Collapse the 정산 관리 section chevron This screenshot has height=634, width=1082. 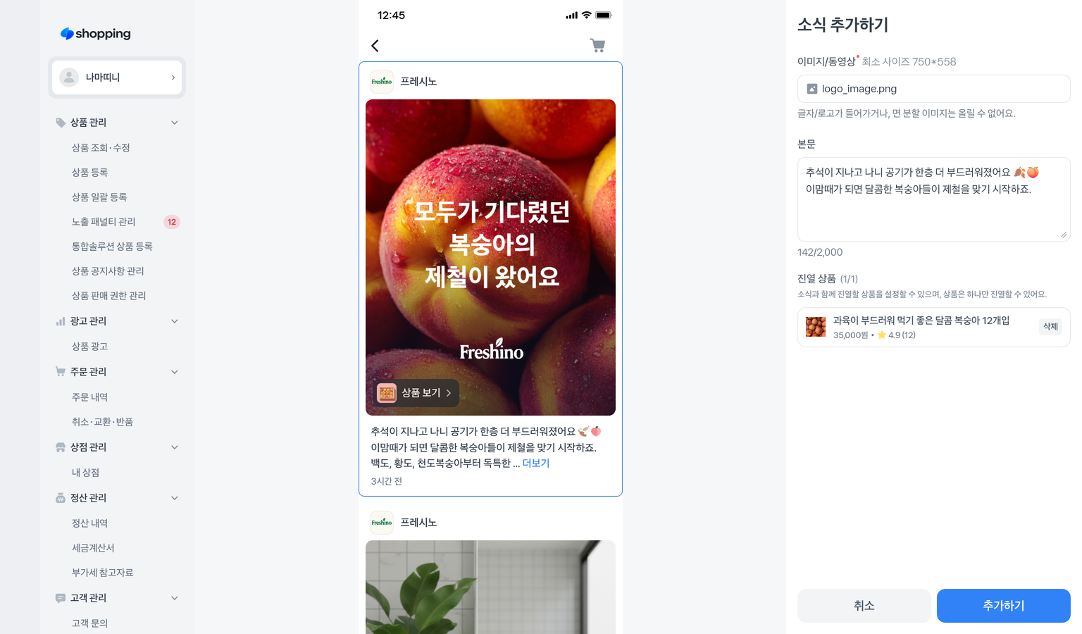[x=175, y=498]
